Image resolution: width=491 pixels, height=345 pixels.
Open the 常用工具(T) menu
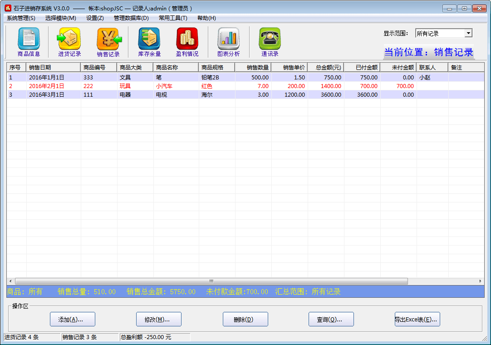pos(173,18)
